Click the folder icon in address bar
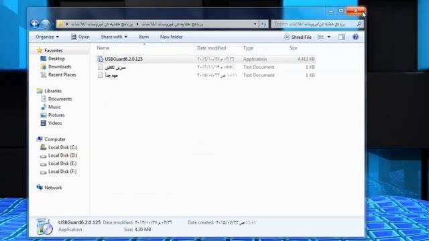429x241 pixels. [60, 24]
